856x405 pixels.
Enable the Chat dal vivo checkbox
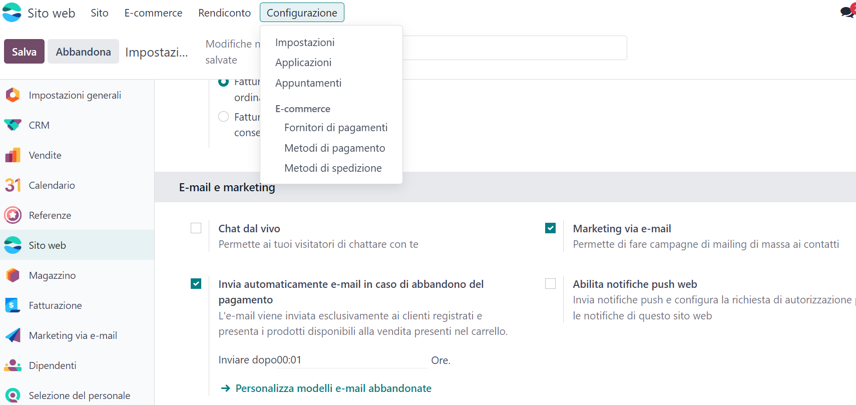tap(196, 228)
